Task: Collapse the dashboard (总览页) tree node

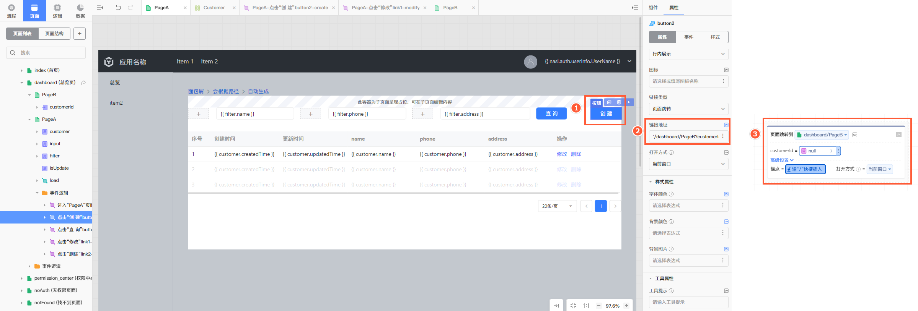Action: pyautogui.click(x=21, y=83)
